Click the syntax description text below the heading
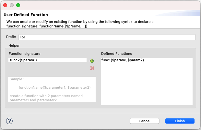This screenshot has height=130, width=201. [80, 24]
